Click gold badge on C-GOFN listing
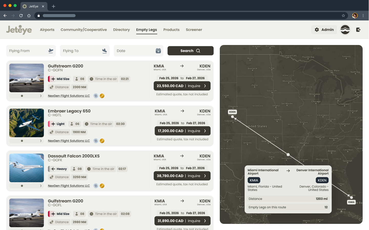 pyautogui.click(x=102, y=96)
